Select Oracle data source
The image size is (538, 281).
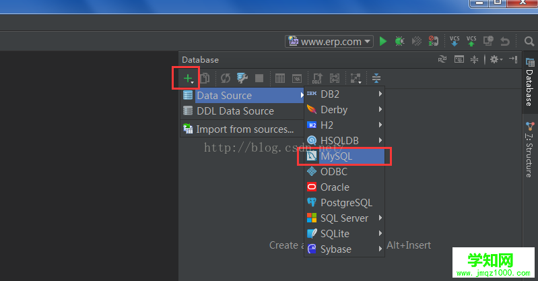(345, 187)
